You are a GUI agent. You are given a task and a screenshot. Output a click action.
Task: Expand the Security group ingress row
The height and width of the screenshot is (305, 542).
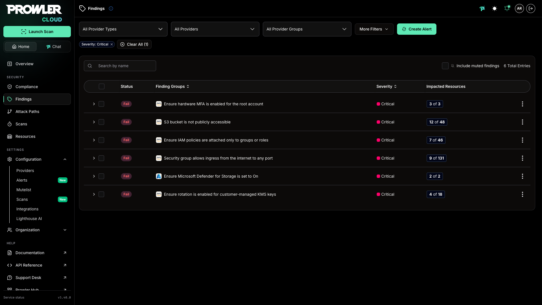point(94,158)
